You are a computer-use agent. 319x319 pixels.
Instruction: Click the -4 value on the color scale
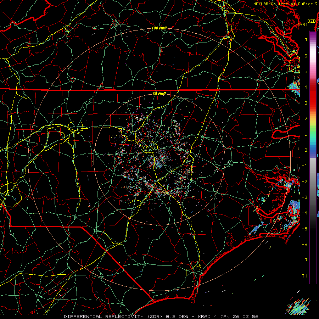coord(304,213)
